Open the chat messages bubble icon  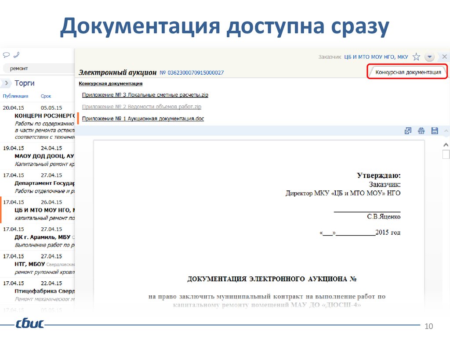7,55
